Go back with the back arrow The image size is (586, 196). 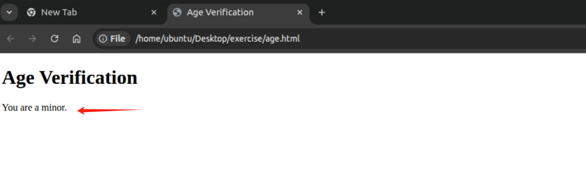tap(11, 39)
